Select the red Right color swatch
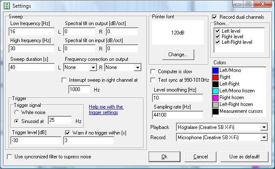The height and width of the screenshot is (169, 275). coord(215,77)
